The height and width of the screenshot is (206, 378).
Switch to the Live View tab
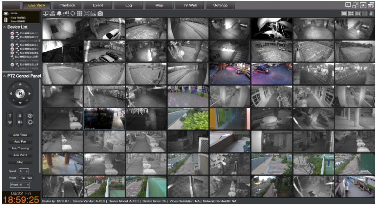36,5
